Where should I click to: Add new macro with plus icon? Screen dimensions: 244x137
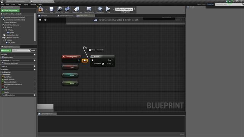tap(35, 66)
